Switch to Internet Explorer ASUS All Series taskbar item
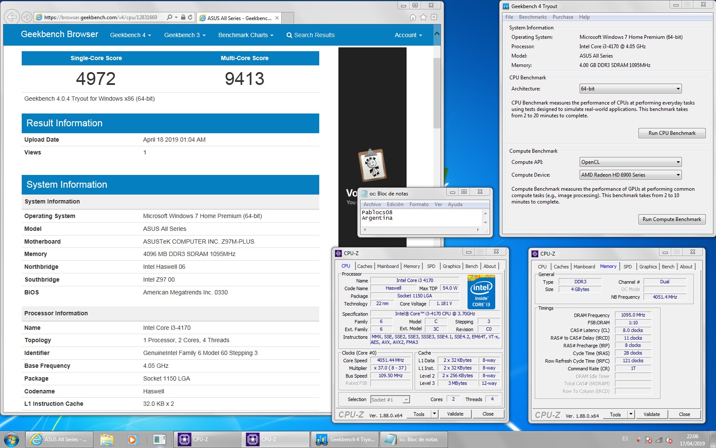The image size is (716, 448). [x=59, y=439]
